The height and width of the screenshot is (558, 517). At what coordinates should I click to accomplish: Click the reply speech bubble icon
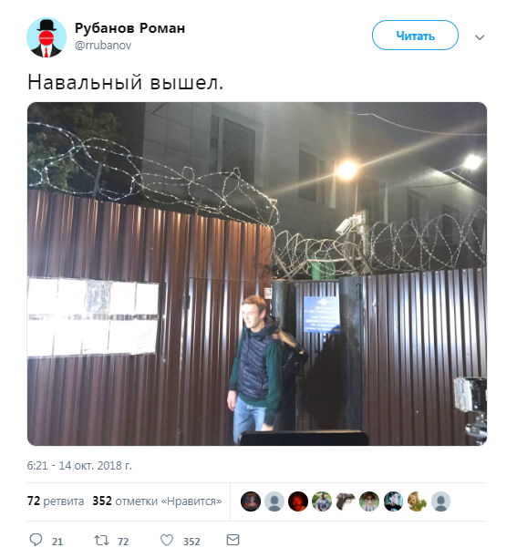point(36,540)
